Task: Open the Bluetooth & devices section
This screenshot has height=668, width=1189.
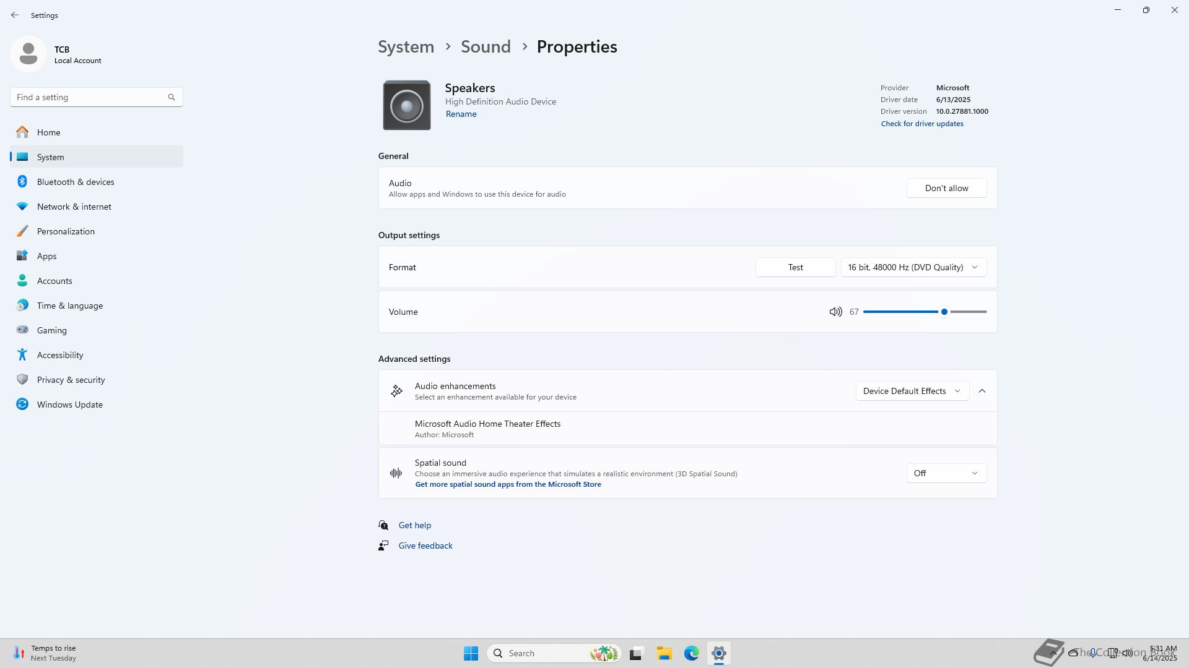Action: [76, 182]
